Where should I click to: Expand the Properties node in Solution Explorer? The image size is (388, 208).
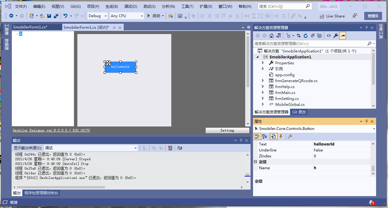[263, 62]
